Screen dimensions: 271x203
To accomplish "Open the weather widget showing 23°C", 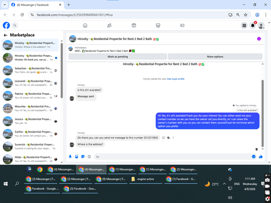I will click(212, 184).
